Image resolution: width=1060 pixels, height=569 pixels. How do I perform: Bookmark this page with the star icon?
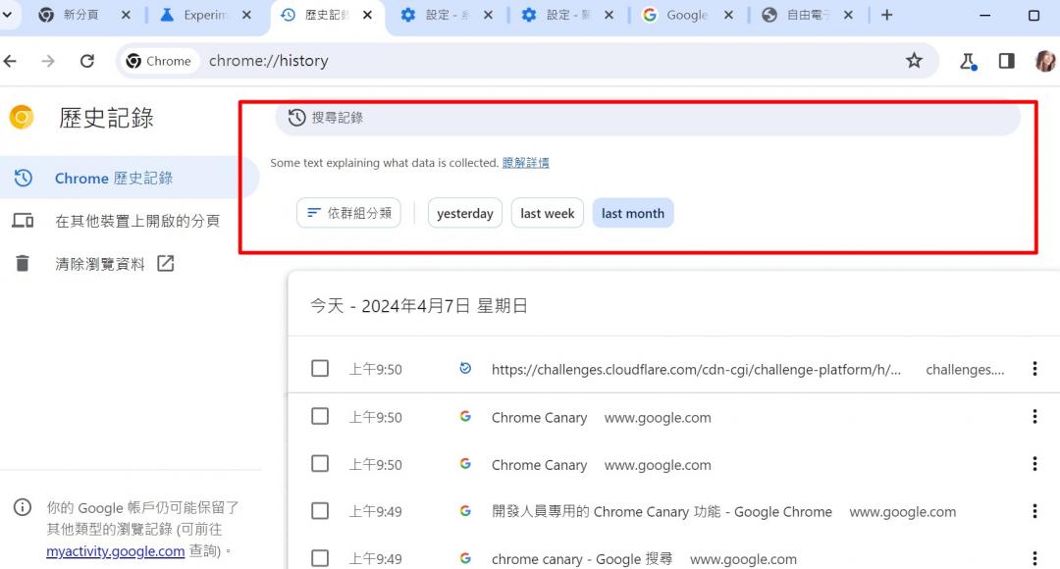tap(914, 61)
